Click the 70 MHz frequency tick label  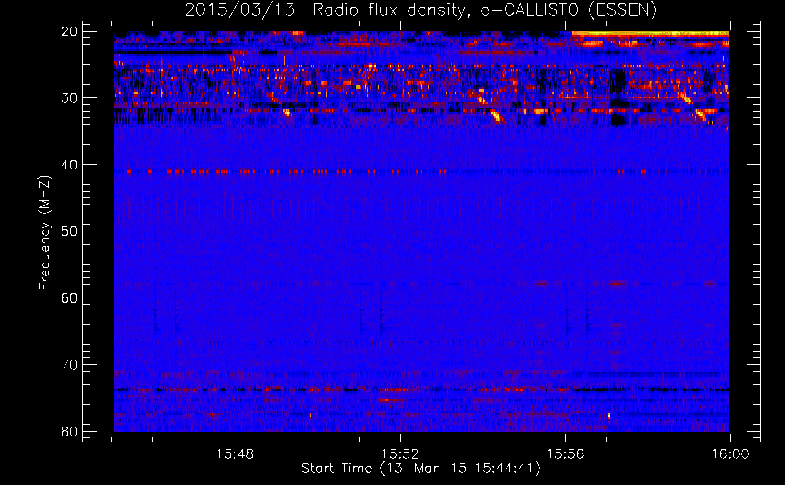69,365
